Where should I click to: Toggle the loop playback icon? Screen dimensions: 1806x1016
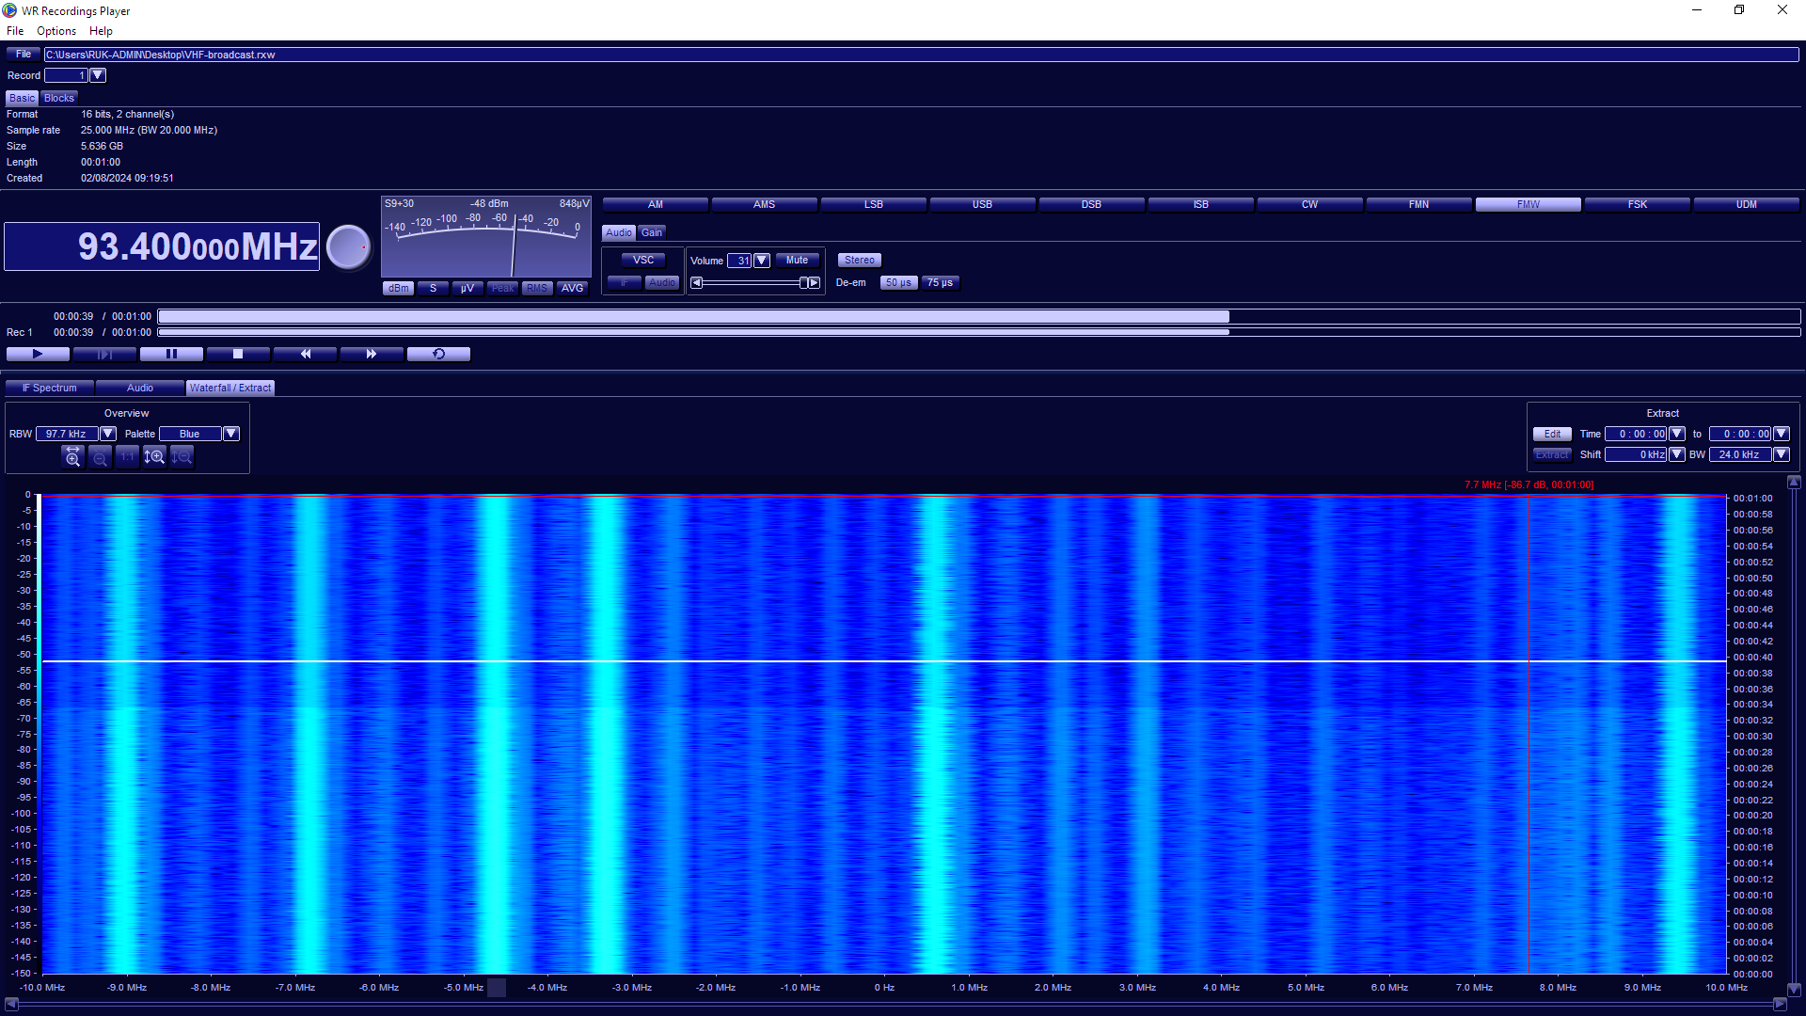coord(438,355)
